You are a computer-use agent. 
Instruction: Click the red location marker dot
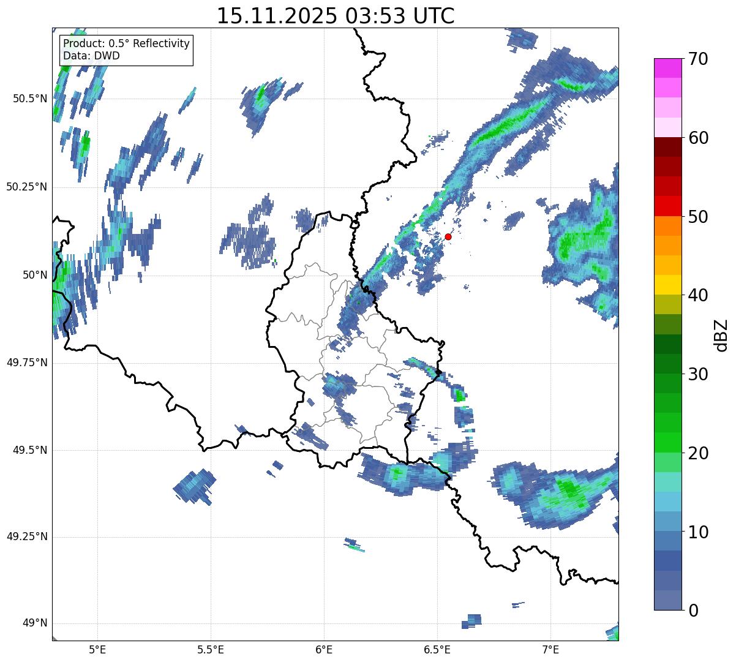(448, 236)
